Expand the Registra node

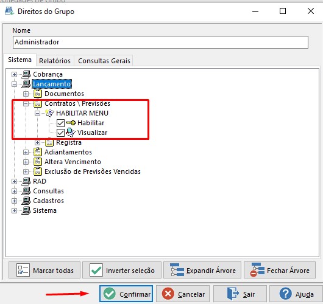(37, 142)
